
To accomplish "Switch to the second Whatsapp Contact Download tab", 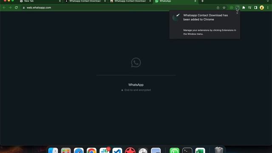I will point(130,1).
